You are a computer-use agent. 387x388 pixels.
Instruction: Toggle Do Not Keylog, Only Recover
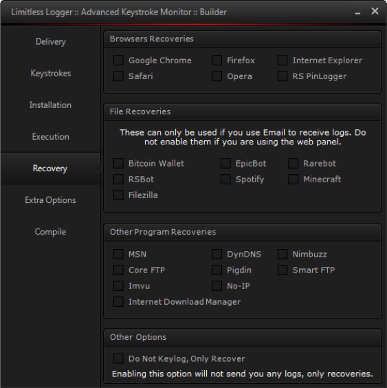(x=118, y=358)
